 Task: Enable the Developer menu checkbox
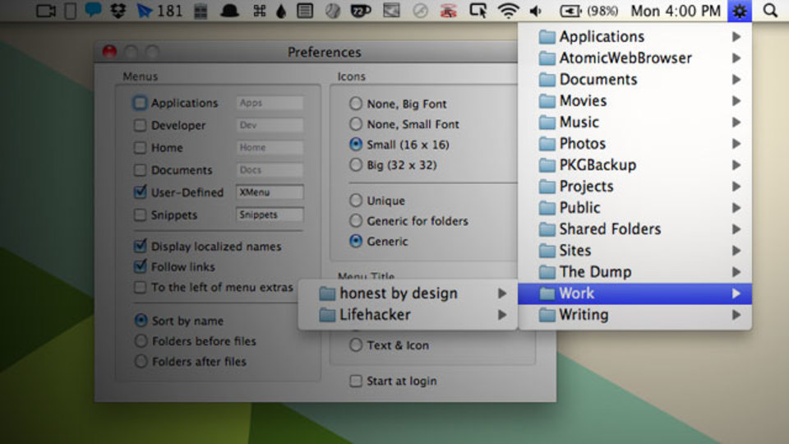(140, 125)
